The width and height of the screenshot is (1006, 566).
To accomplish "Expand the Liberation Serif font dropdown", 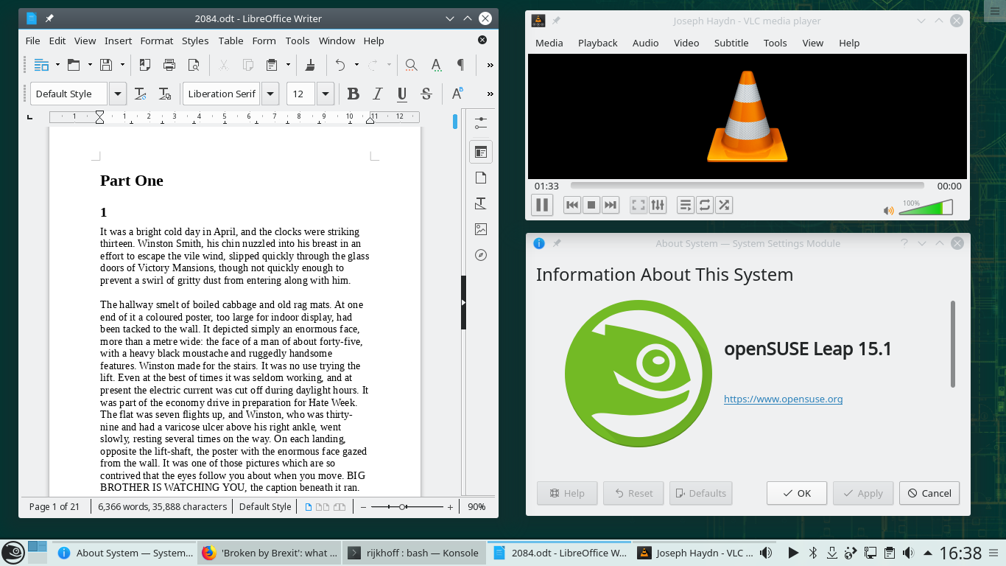I will tap(270, 94).
